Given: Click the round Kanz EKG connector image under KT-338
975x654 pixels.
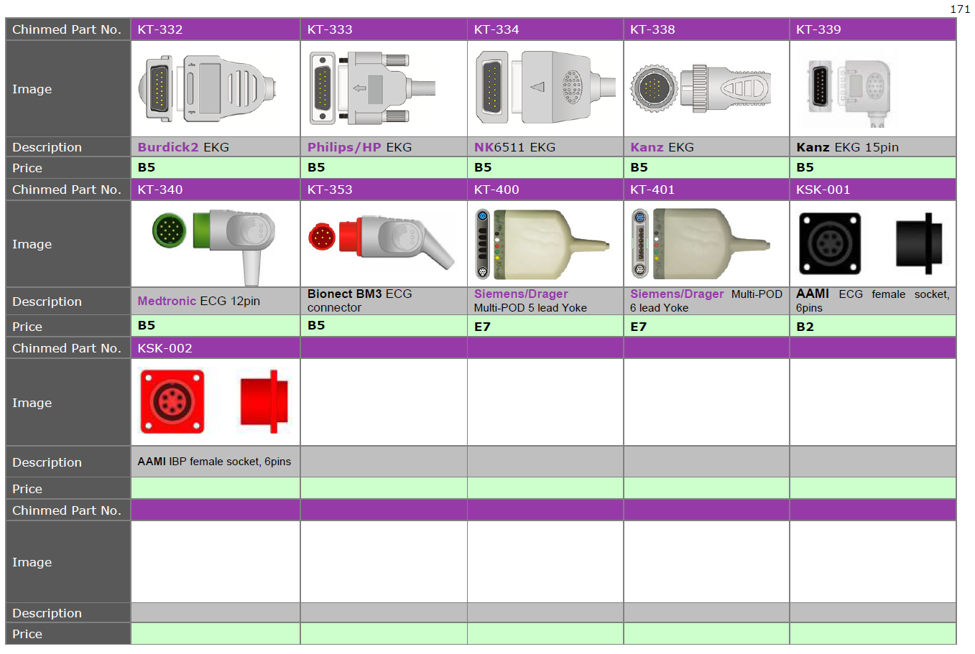Looking at the screenshot, I should click(x=701, y=89).
